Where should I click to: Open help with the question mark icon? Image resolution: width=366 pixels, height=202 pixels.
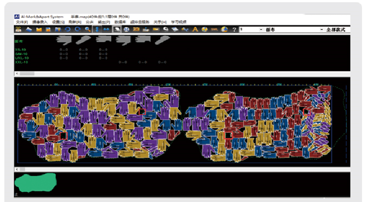tap(234, 29)
